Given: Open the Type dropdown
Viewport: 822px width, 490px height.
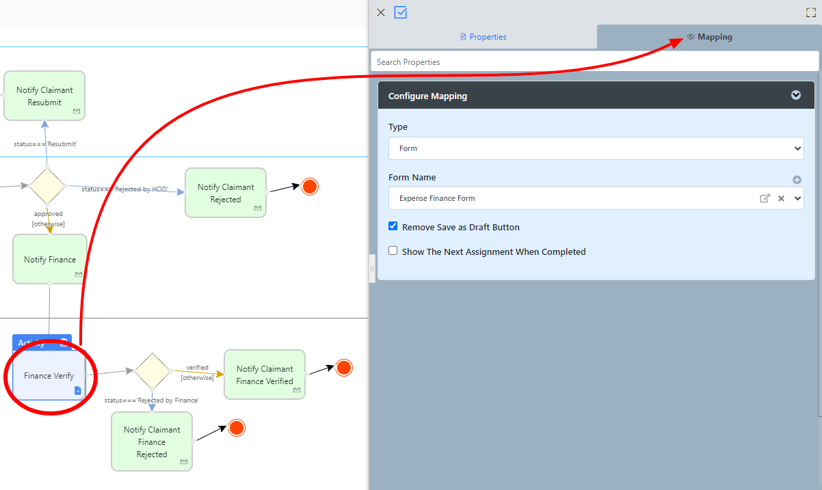Looking at the screenshot, I should pyautogui.click(x=596, y=148).
